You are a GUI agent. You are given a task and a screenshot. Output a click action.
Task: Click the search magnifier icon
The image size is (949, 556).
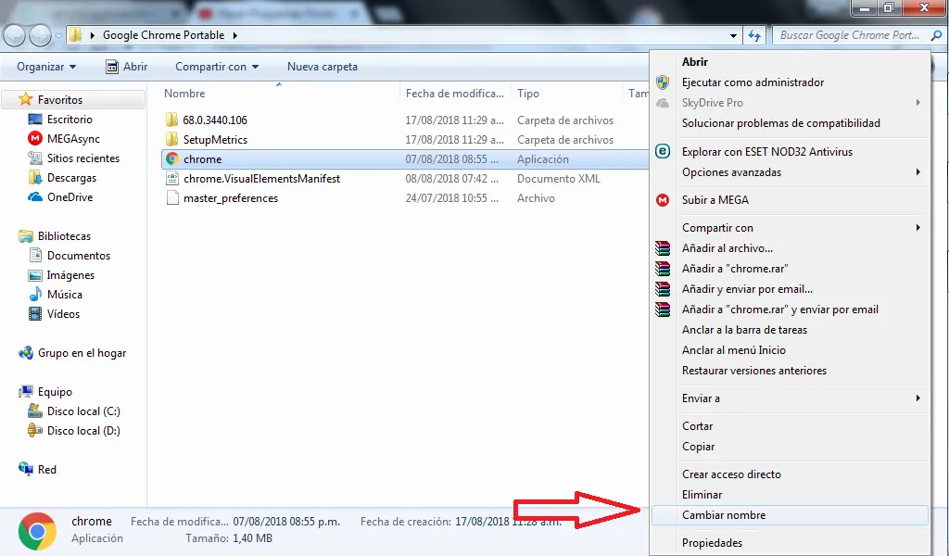(x=937, y=36)
